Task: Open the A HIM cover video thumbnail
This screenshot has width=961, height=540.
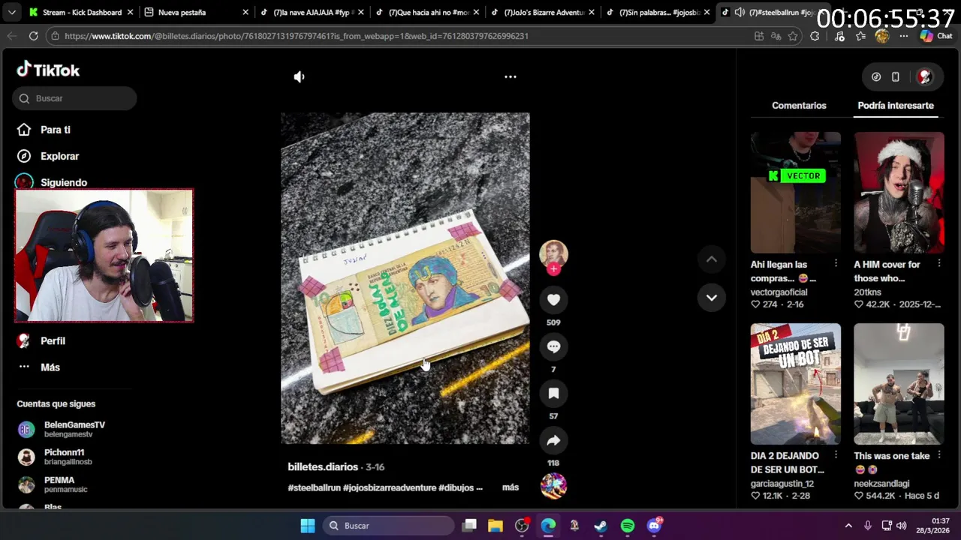Action: [899, 193]
